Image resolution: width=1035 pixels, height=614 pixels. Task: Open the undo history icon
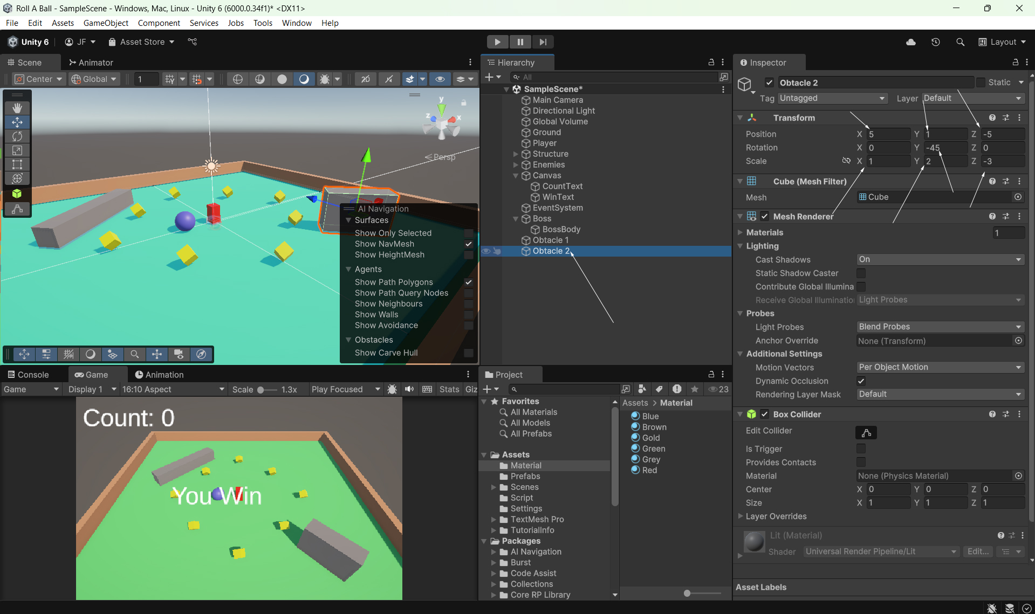(936, 42)
